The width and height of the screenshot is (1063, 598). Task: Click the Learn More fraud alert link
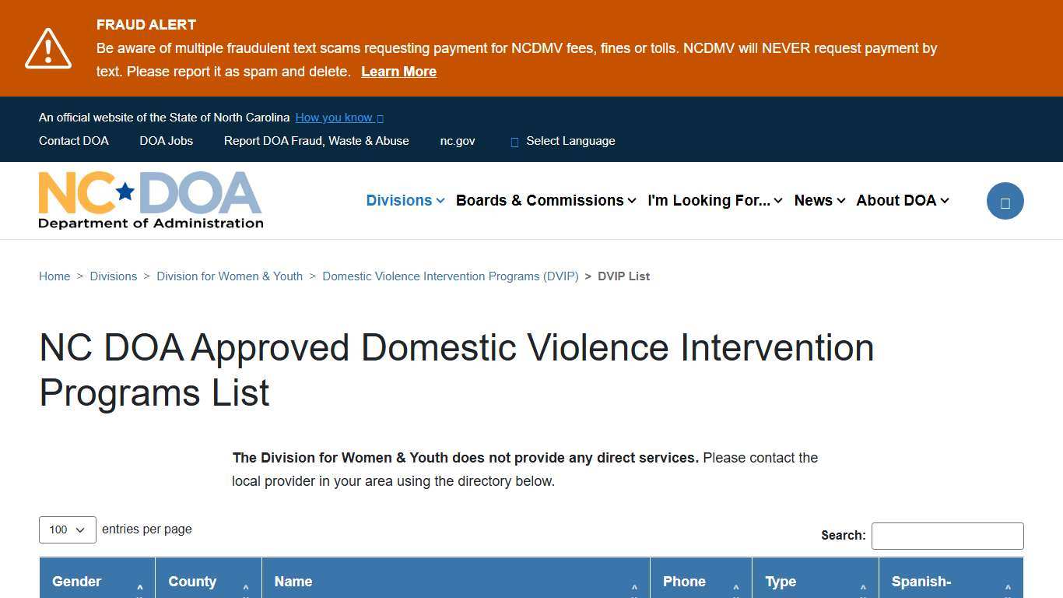[398, 72]
